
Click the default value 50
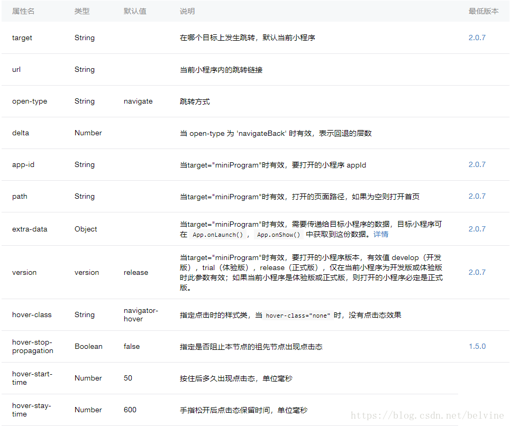pyautogui.click(x=128, y=378)
